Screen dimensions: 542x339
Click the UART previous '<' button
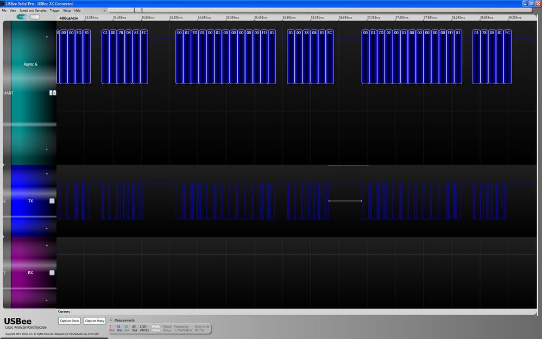tap(51, 93)
